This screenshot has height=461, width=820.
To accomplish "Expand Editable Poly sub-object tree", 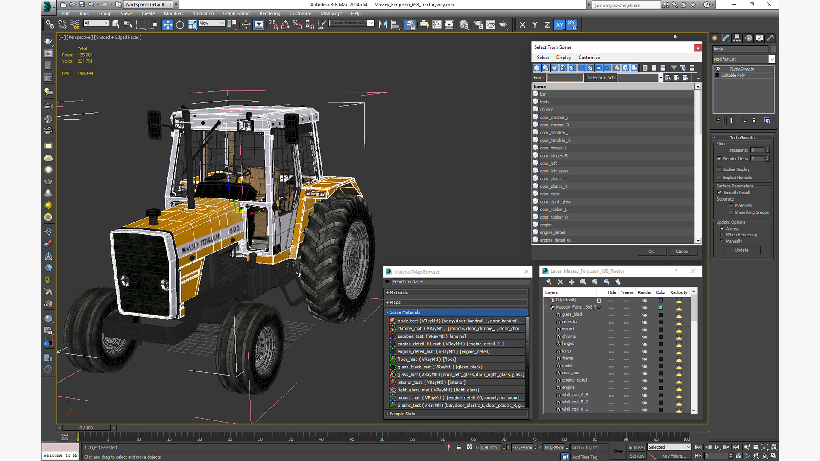I will [x=717, y=76].
